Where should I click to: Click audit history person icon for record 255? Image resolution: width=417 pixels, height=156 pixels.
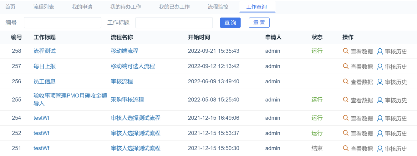380,100
